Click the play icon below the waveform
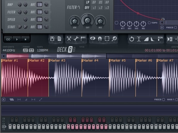The height and width of the screenshot is (133, 178). pos(4,99)
